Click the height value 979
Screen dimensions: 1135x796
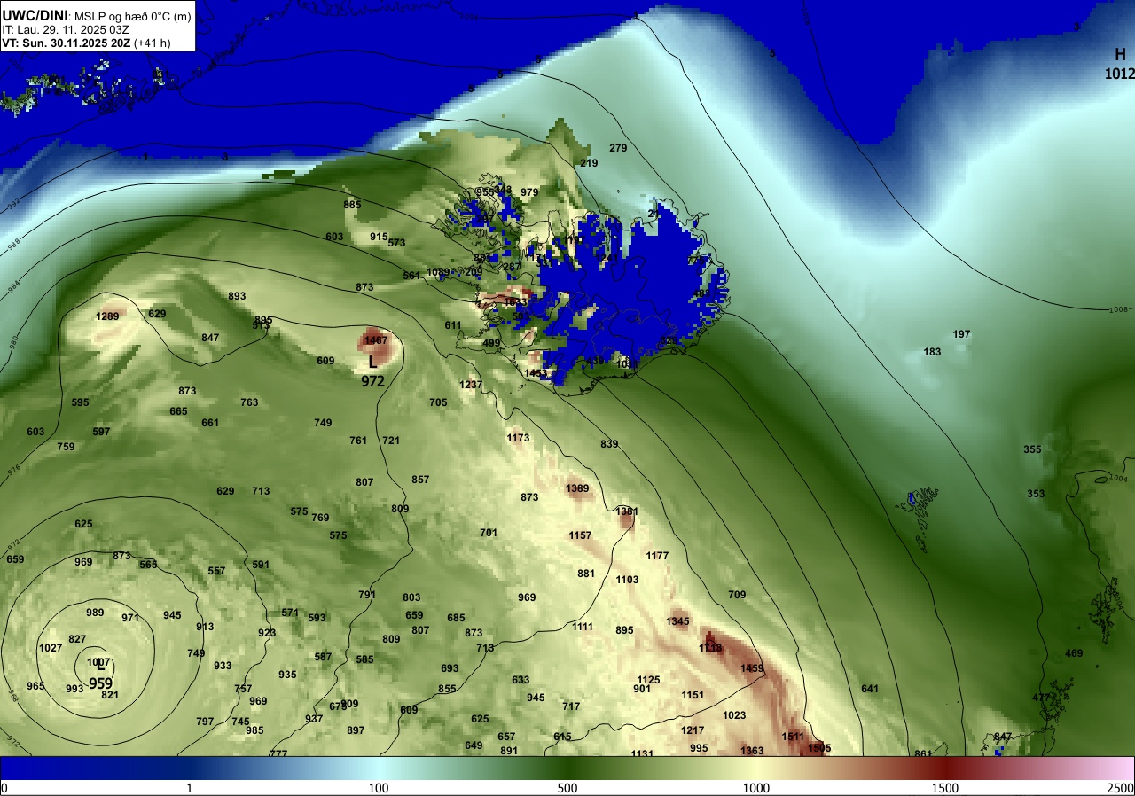click(529, 192)
